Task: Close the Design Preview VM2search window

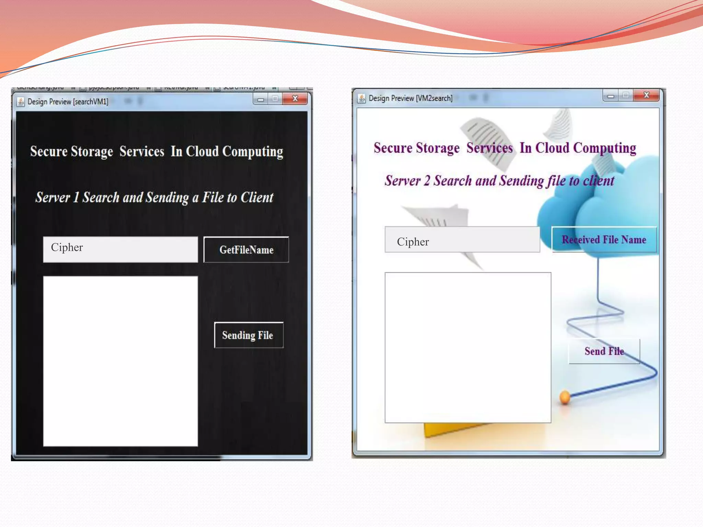Action: pyautogui.click(x=646, y=95)
